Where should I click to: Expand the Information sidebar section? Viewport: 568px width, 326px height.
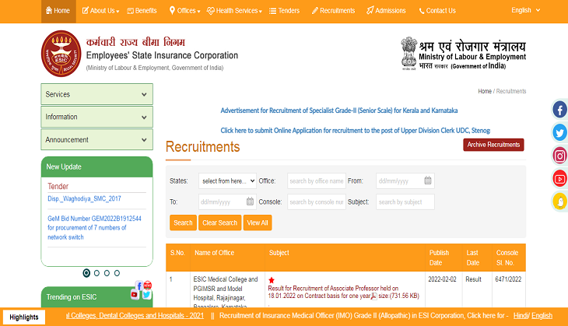(x=96, y=117)
